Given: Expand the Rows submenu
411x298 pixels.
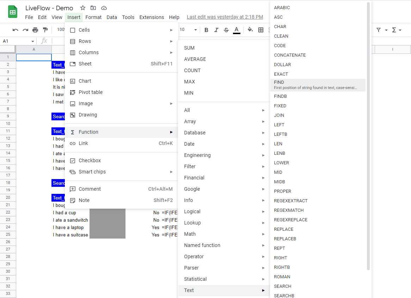Looking at the screenshot, I should (121, 41).
